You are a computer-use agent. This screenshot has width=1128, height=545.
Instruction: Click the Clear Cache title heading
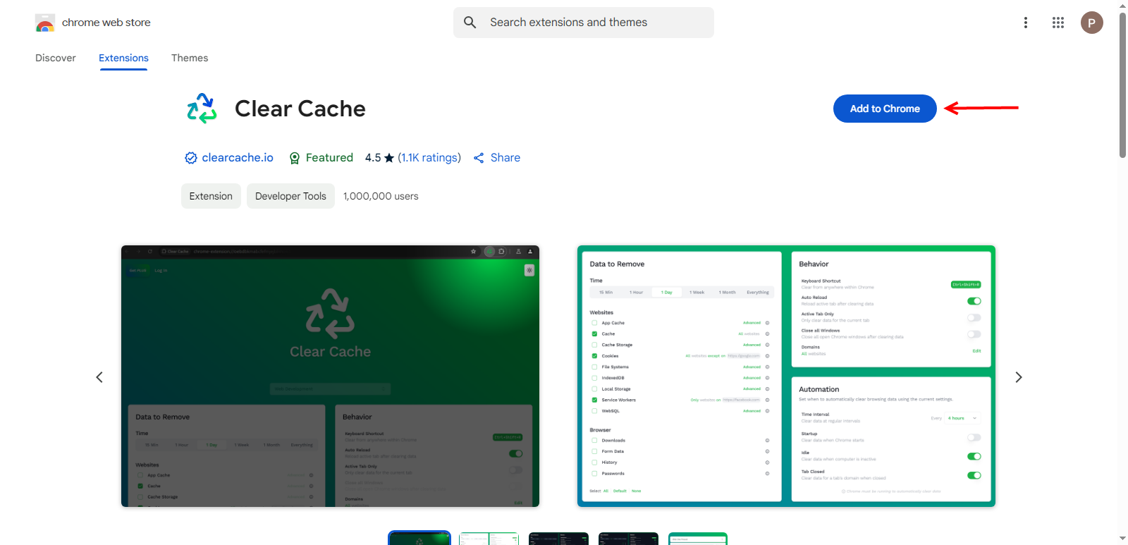pos(300,109)
